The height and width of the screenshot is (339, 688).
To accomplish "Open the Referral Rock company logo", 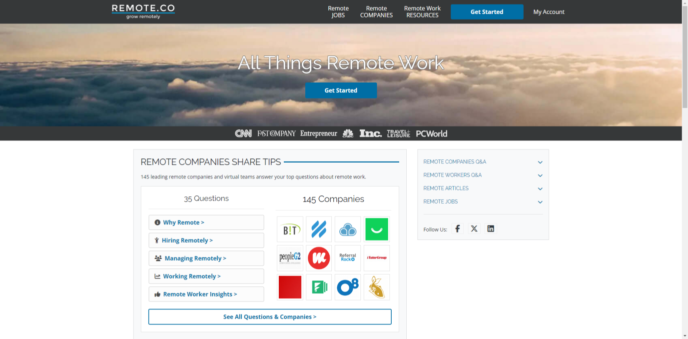I will pyautogui.click(x=348, y=258).
